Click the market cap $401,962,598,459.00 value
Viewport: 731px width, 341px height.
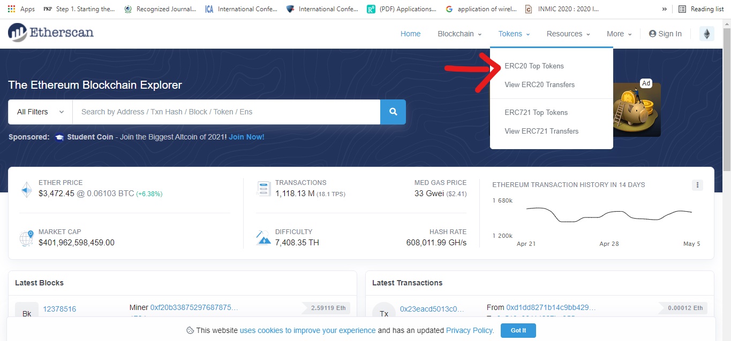[77, 243]
